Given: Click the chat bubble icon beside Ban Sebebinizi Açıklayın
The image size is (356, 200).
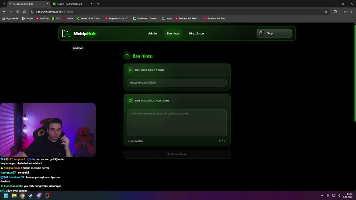Looking at the screenshot, I should tap(130, 101).
